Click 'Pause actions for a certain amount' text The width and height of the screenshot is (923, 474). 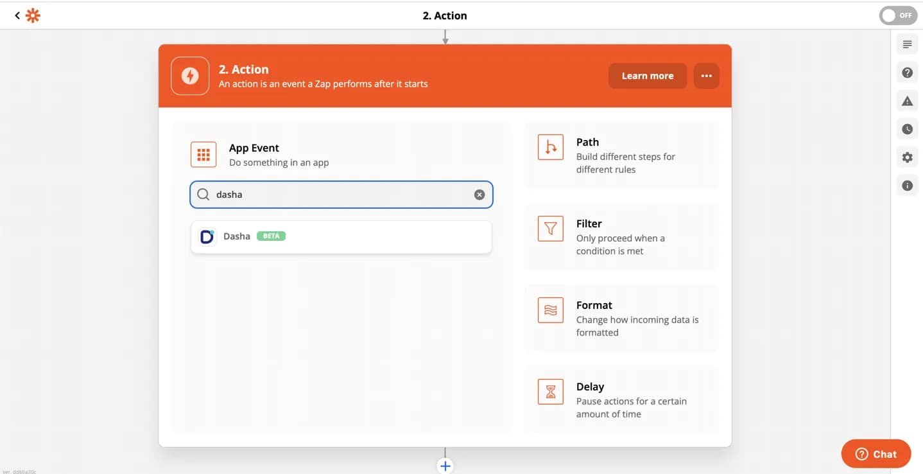point(632,408)
